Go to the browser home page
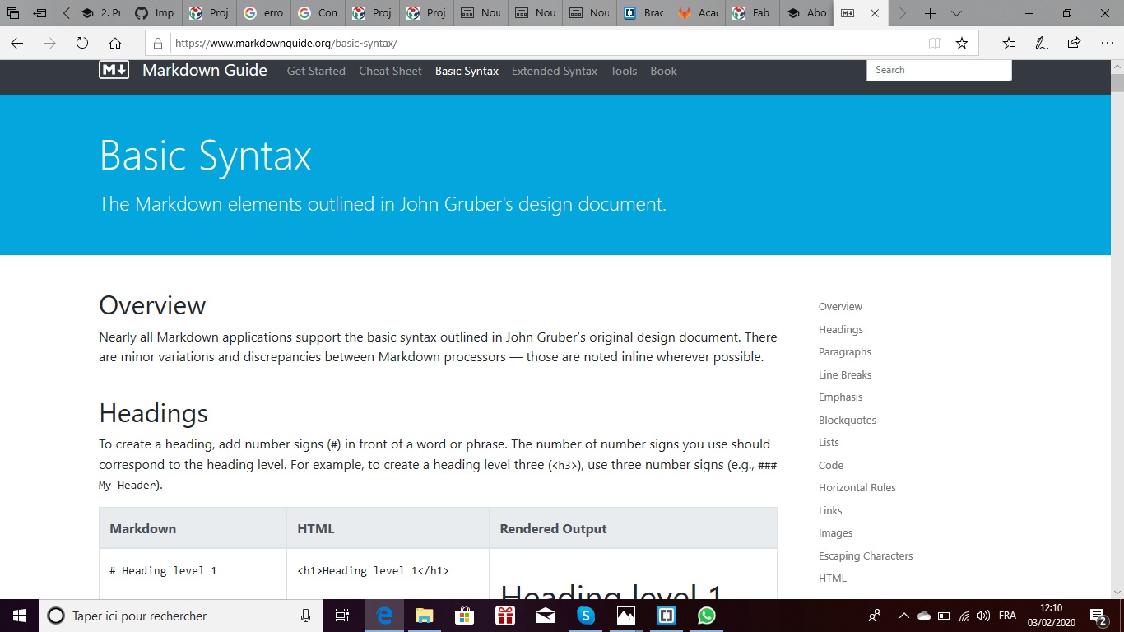The height and width of the screenshot is (632, 1124). coord(115,44)
